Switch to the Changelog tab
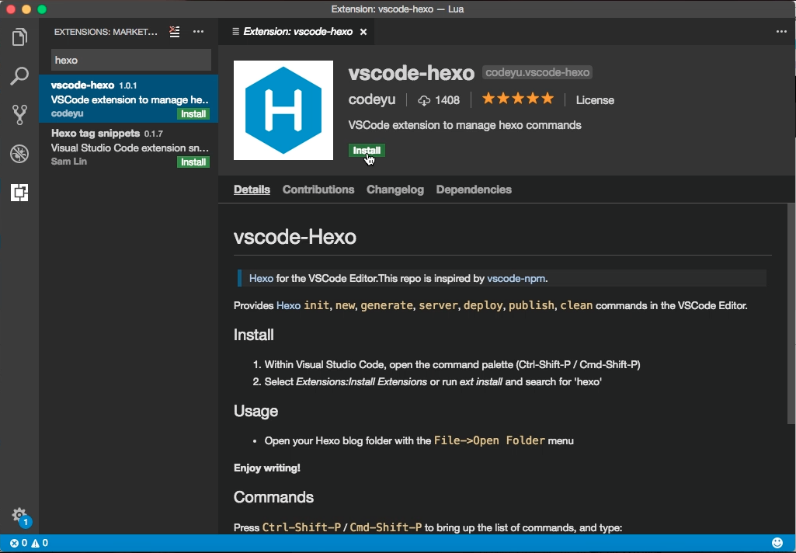 tap(395, 190)
